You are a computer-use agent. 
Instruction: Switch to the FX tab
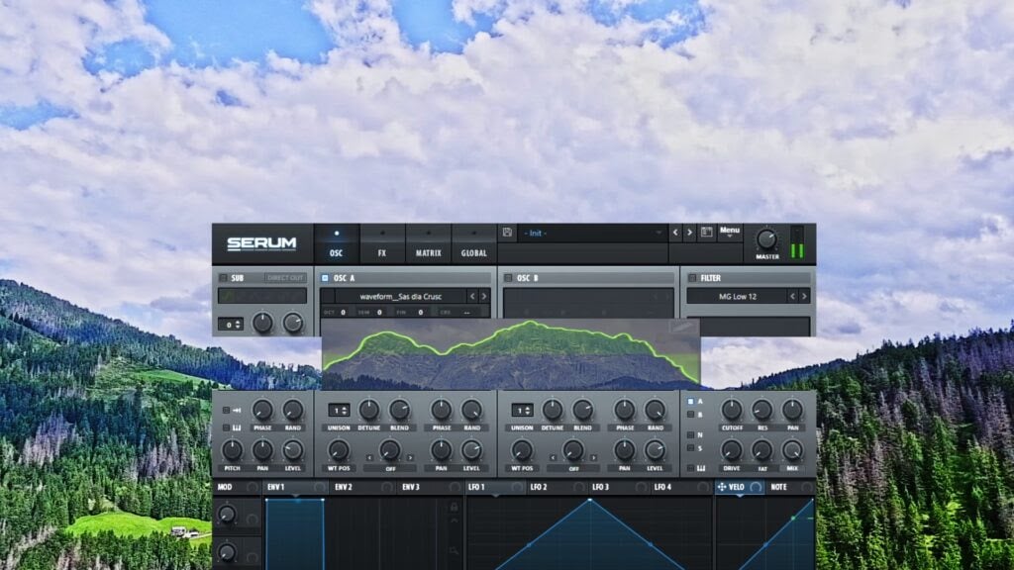point(382,244)
